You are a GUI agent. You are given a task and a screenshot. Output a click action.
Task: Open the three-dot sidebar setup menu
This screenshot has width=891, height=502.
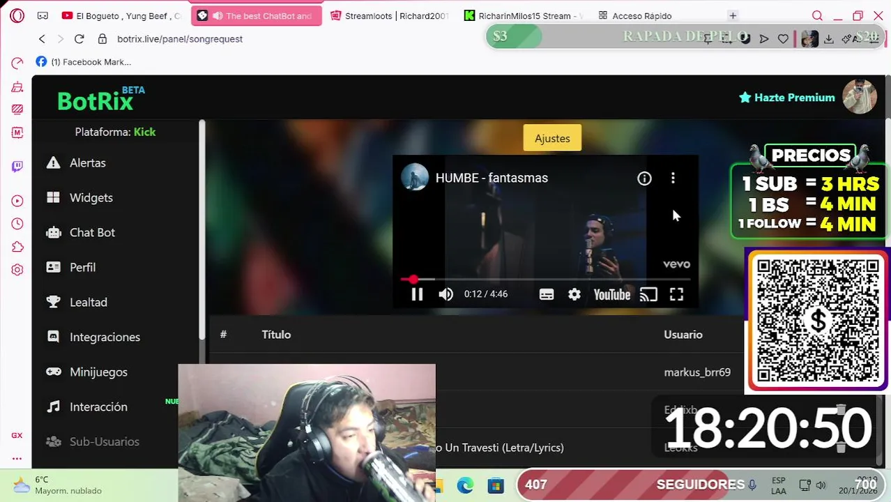pos(17,458)
